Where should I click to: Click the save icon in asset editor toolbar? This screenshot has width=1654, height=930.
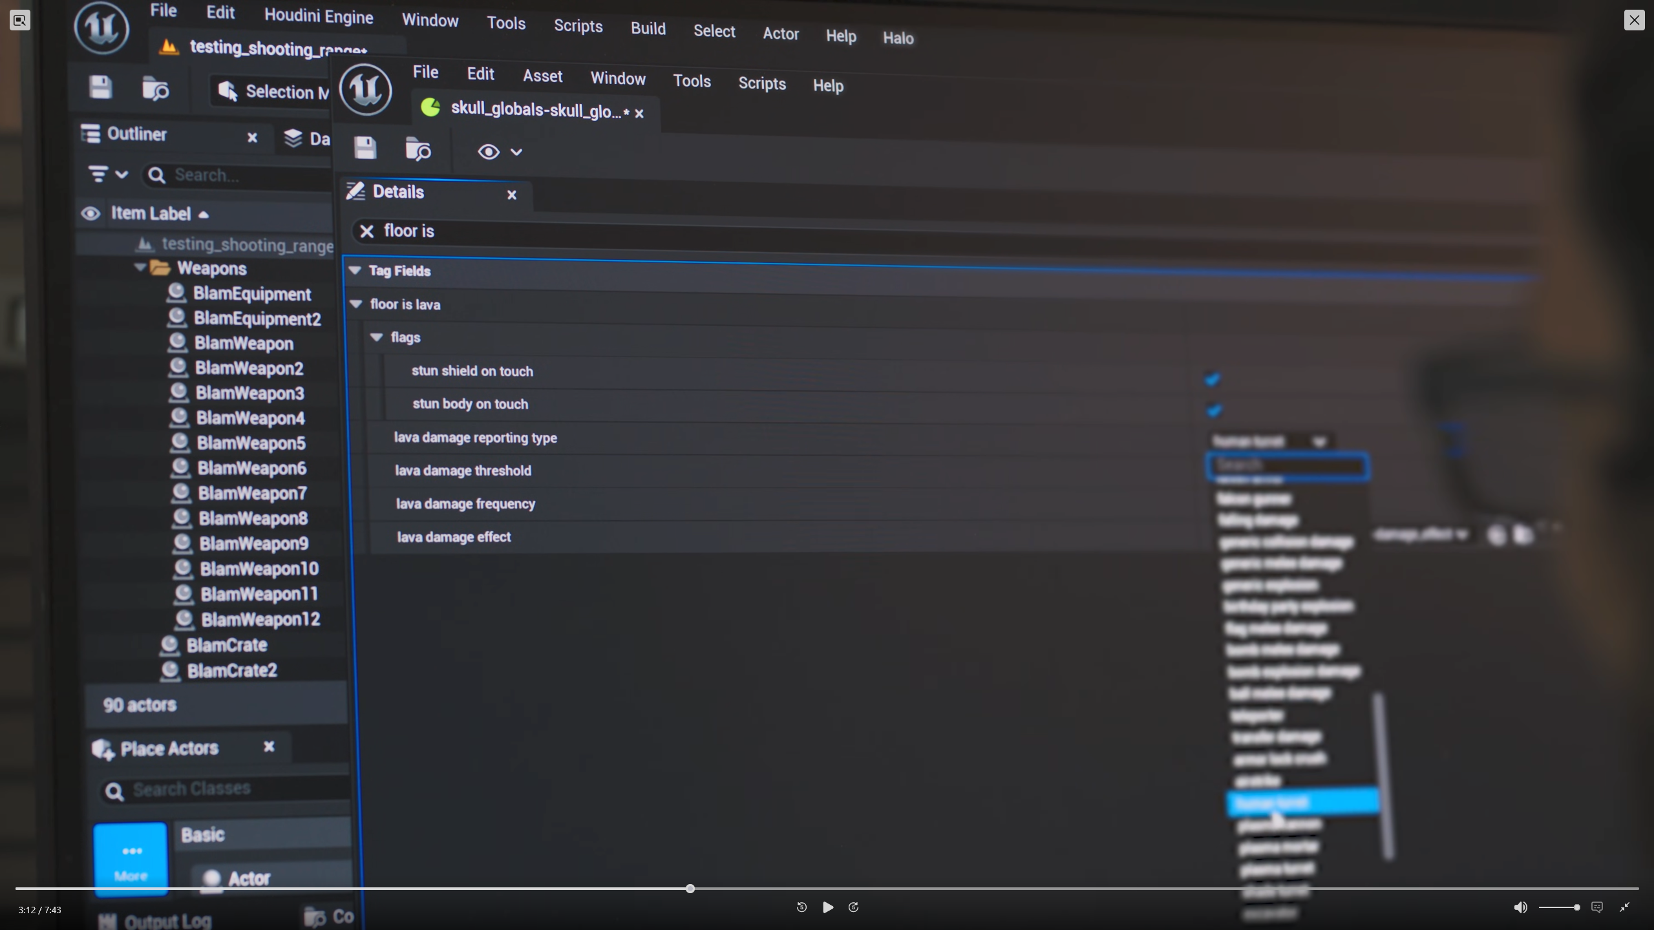(x=365, y=148)
